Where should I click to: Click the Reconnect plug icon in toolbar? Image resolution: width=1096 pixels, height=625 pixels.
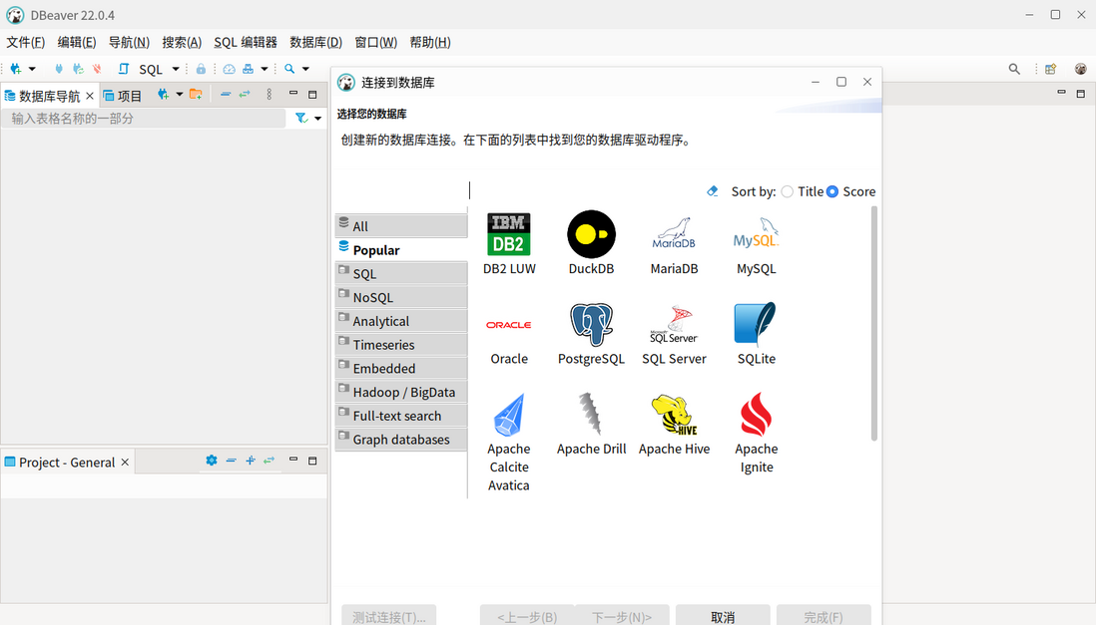pyautogui.click(x=78, y=69)
